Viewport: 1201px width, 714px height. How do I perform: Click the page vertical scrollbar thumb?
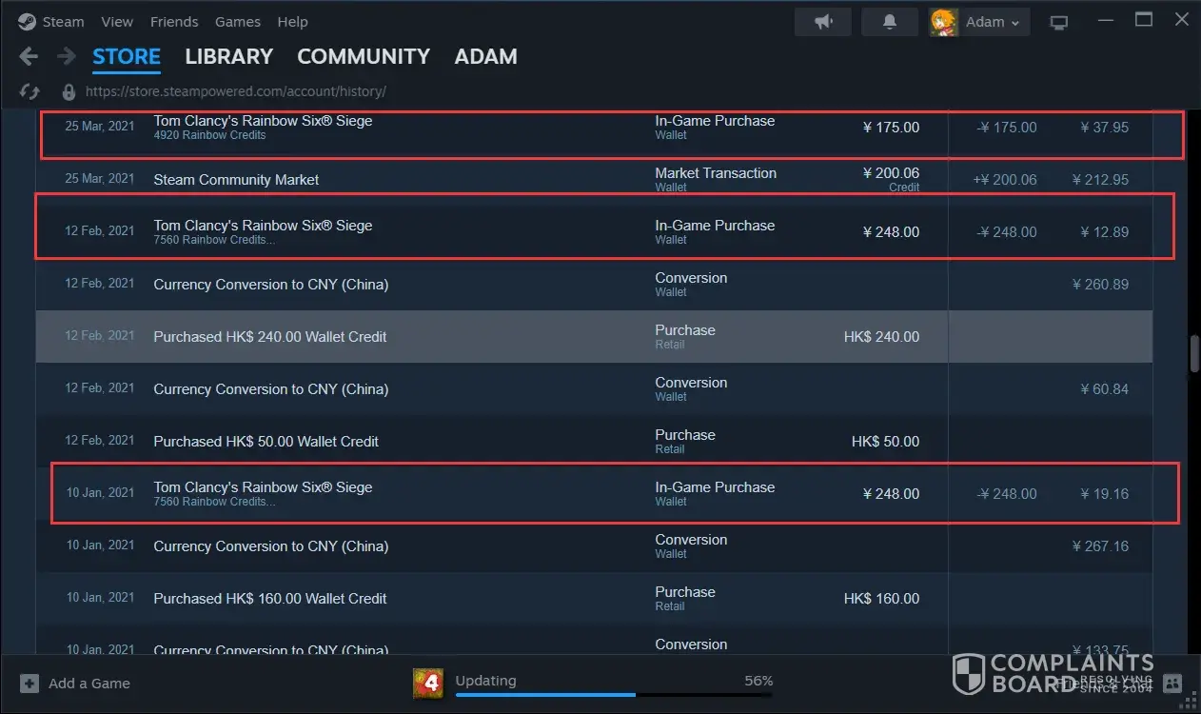click(1194, 353)
